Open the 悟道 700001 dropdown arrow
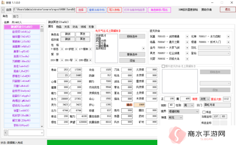 click(x=229, y=42)
